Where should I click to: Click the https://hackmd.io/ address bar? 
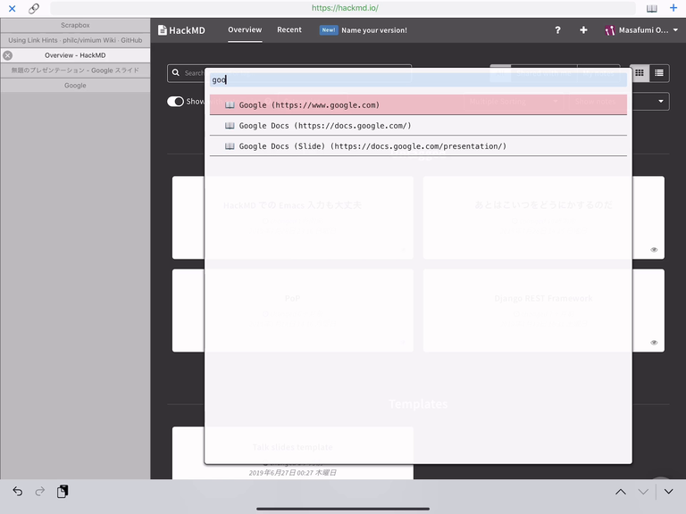click(343, 8)
